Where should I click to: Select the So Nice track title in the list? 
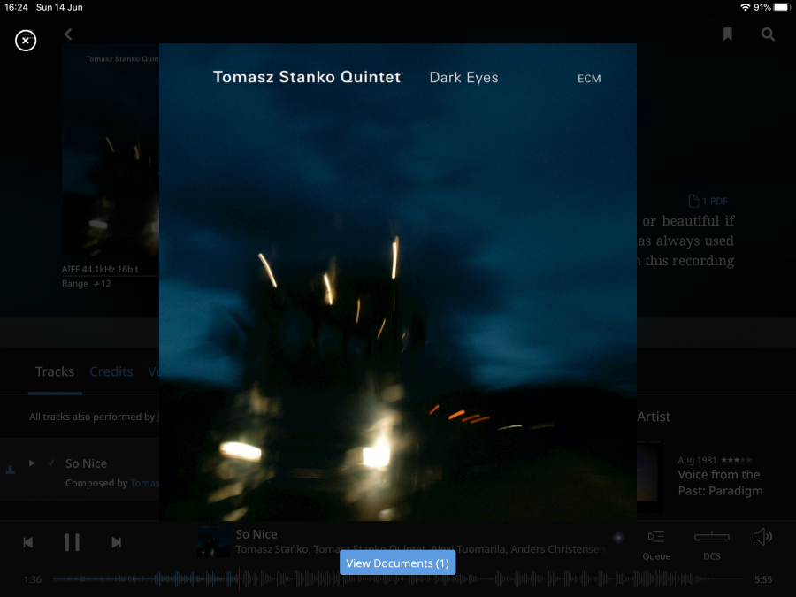click(87, 463)
